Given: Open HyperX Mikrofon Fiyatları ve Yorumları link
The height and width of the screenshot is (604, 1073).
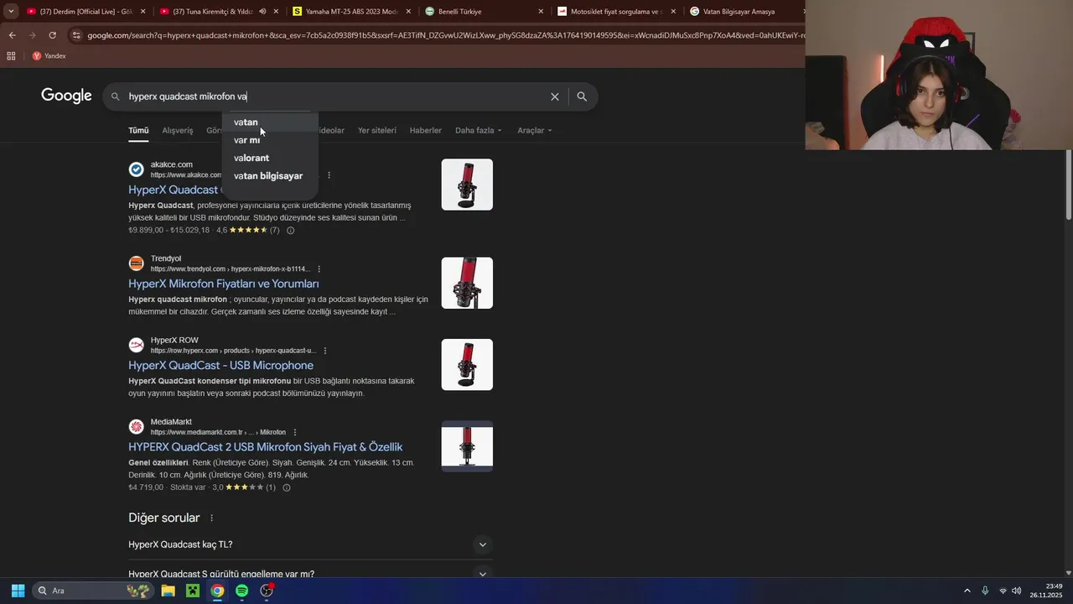Looking at the screenshot, I should pyautogui.click(x=224, y=284).
